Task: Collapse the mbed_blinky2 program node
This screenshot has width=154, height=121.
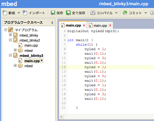Action: coord(10,40)
